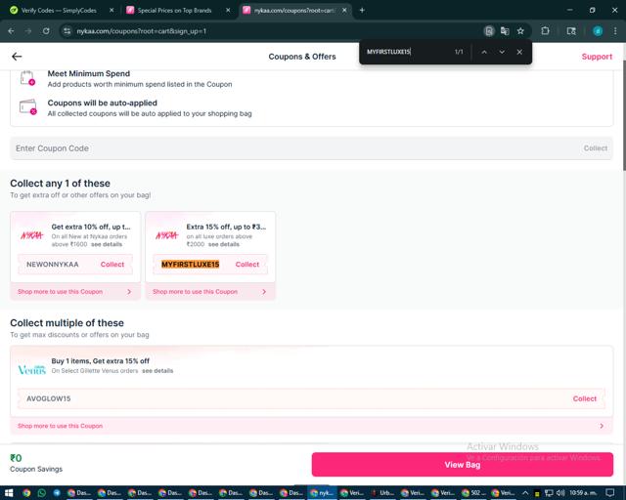
Task: Expand Shop more arrow under AVOGLOW15
Action: pos(602,426)
